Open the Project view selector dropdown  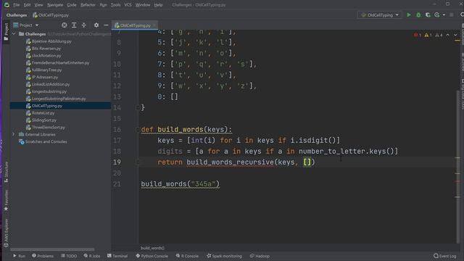26,25
